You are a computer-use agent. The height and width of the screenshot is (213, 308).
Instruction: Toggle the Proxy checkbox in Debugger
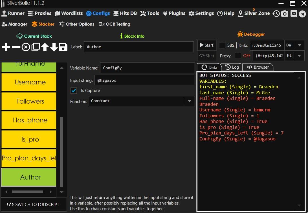238,56
